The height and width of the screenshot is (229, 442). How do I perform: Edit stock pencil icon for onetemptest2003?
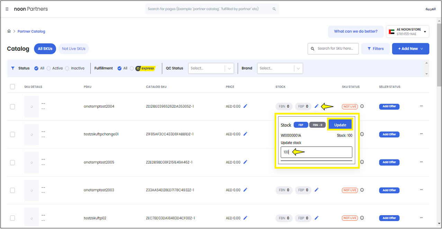pyautogui.click(x=316, y=190)
